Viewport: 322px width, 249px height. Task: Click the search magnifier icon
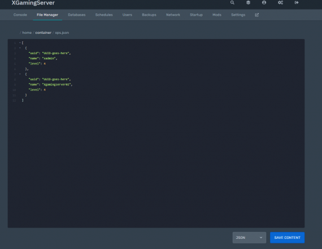[232, 3]
